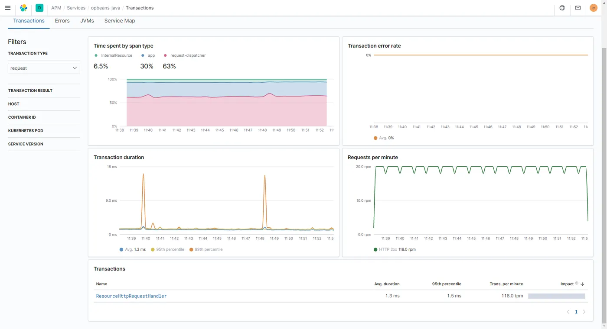Toggle HTTP 2xx legend series

pyautogui.click(x=395, y=249)
